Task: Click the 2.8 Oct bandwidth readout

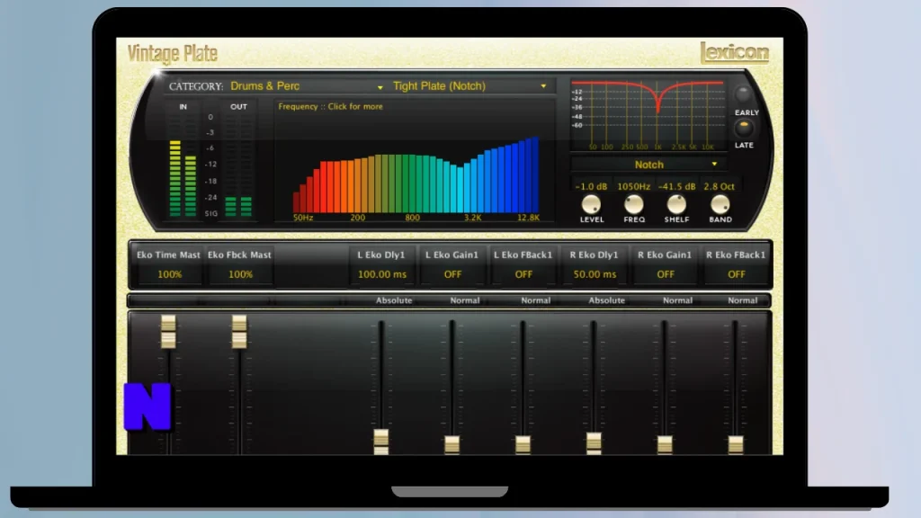Action: (x=719, y=186)
